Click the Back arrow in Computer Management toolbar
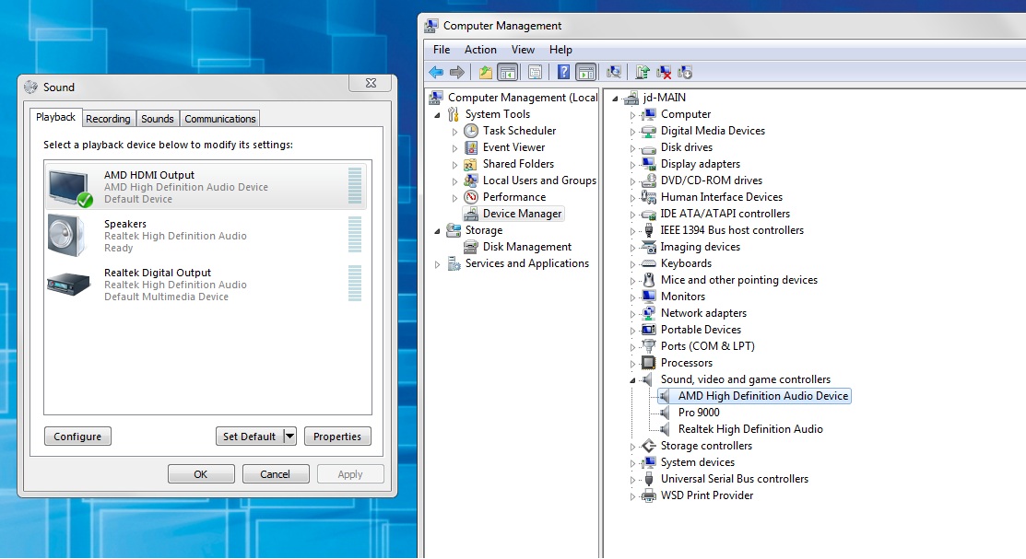The height and width of the screenshot is (559, 1026). coord(436,72)
